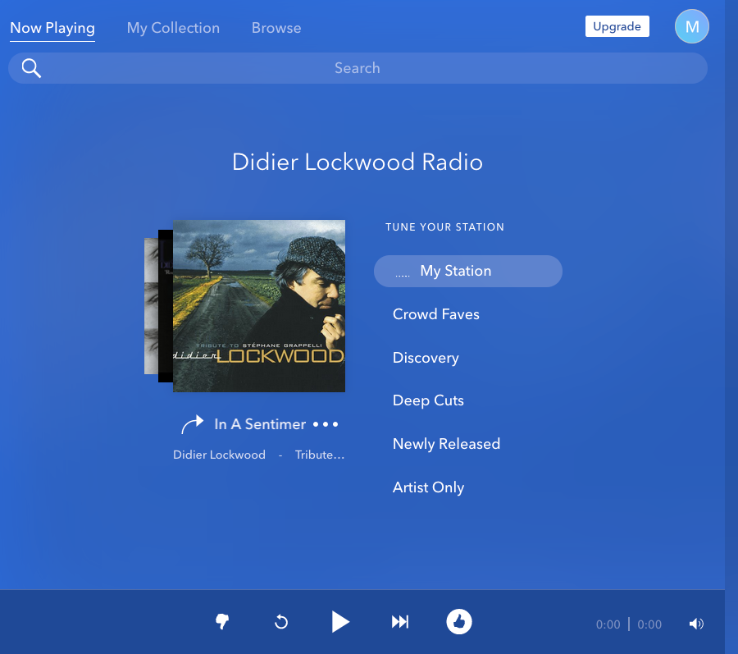This screenshot has width=738, height=654.
Task: Share the song using arrow icon
Action: 192,424
